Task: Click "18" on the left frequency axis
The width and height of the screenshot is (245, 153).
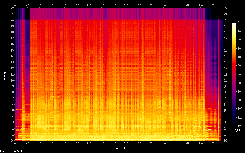Action: (x=12, y=32)
